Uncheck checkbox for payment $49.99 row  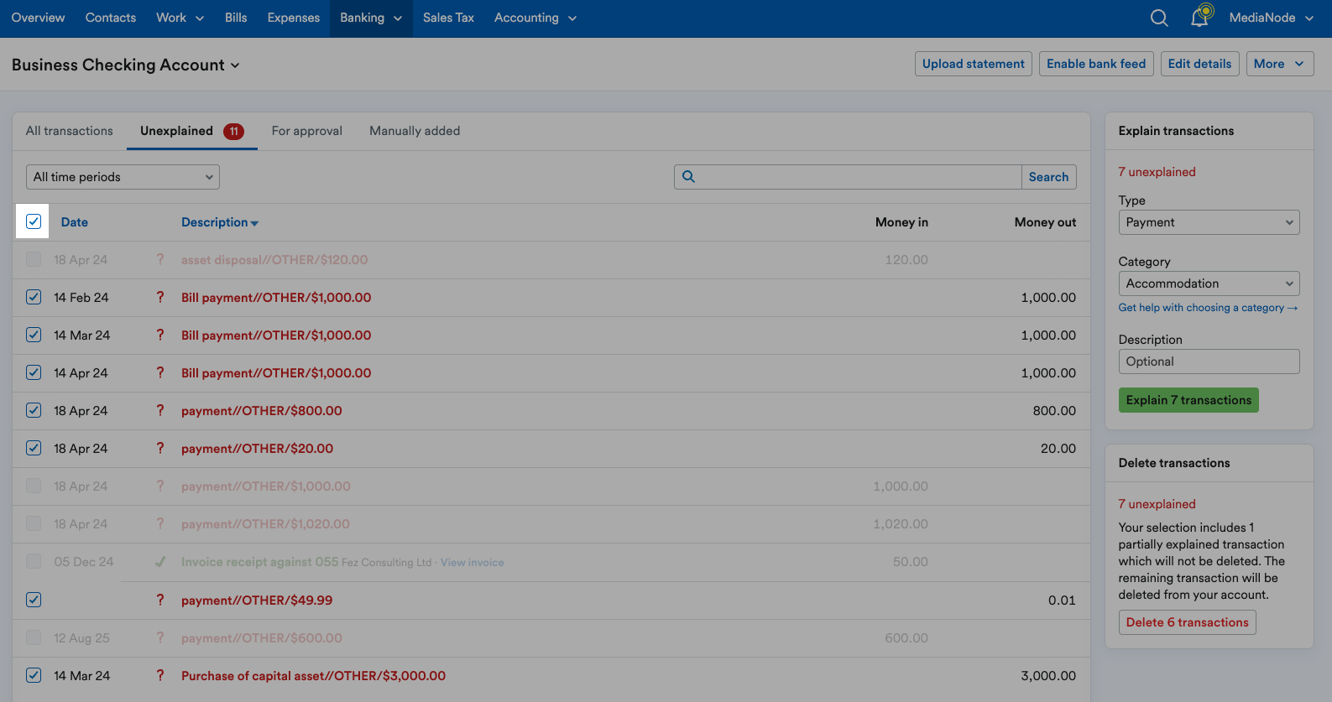pos(34,600)
